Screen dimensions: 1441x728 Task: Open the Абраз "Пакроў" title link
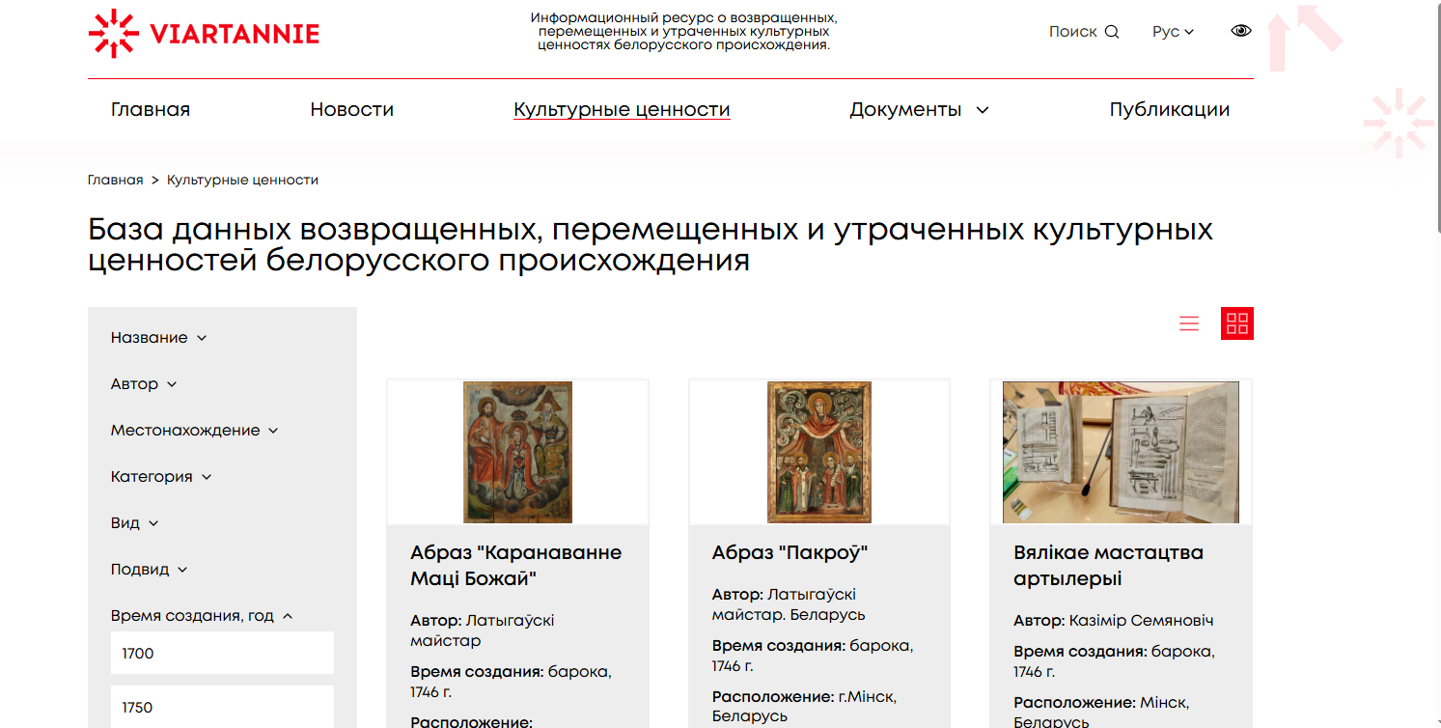(790, 553)
